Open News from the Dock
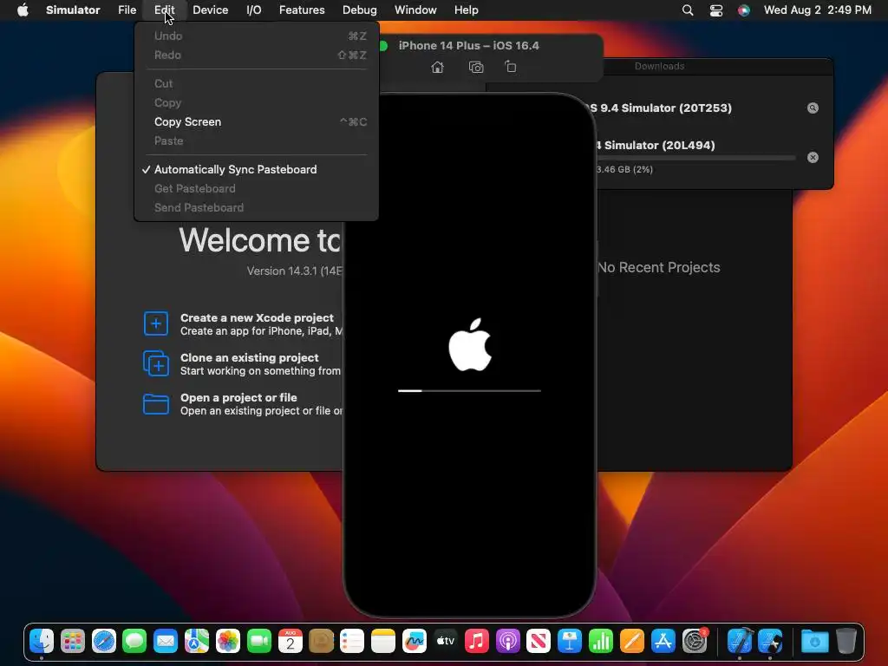This screenshot has width=888, height=666. click(538, 641)
